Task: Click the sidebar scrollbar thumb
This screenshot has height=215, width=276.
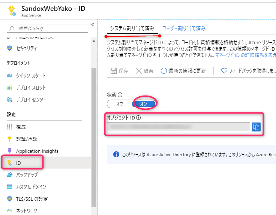Action: click(94, 137)
